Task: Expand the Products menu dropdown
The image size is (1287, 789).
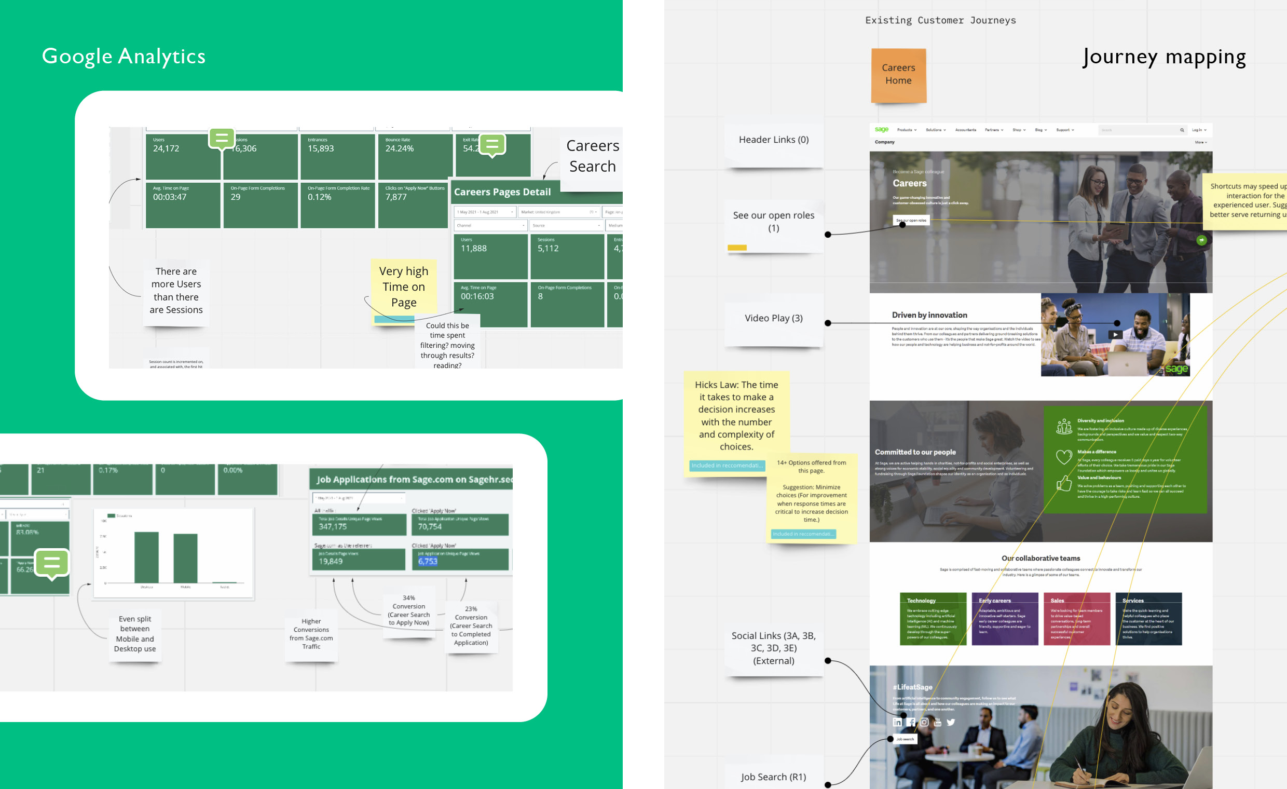Action: click(907, 130)
